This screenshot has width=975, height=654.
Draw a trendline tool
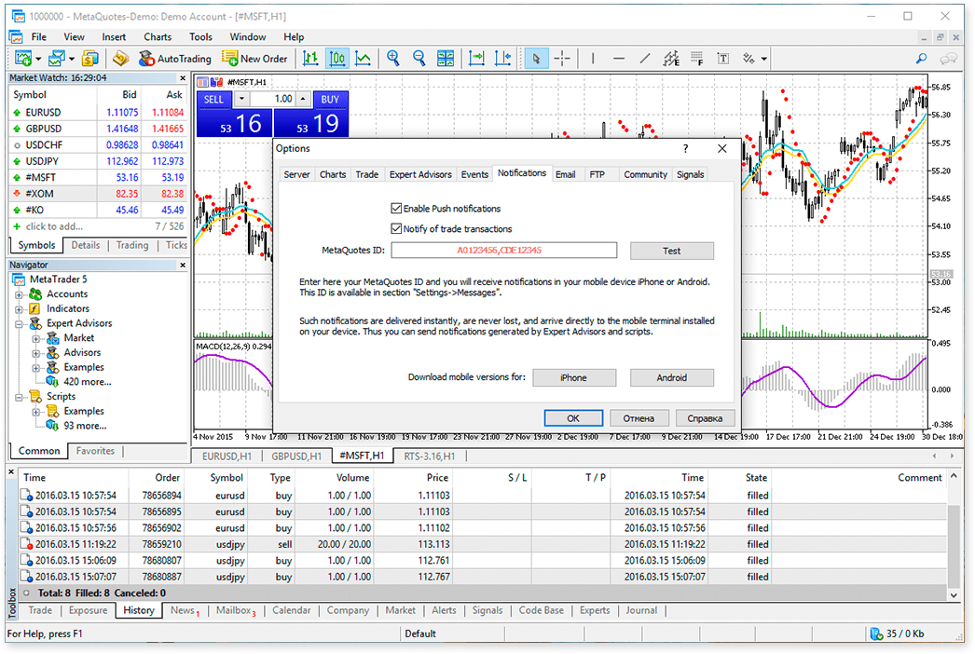[x=645, y=59]
